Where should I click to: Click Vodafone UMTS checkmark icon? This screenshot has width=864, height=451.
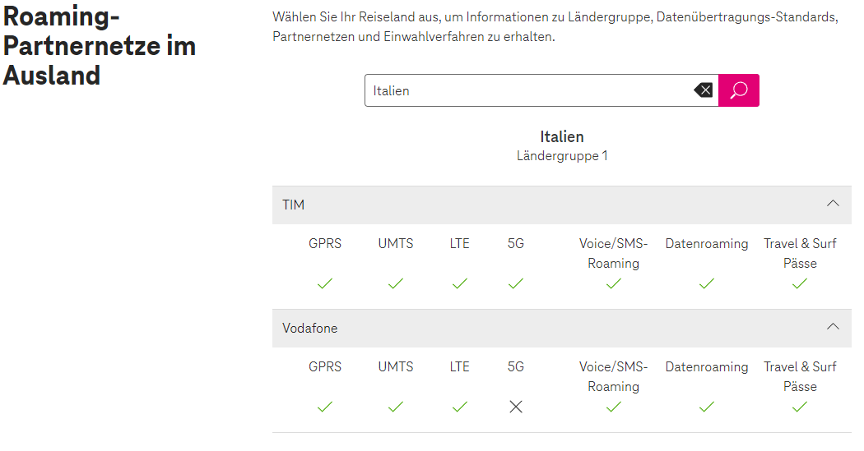396,407
